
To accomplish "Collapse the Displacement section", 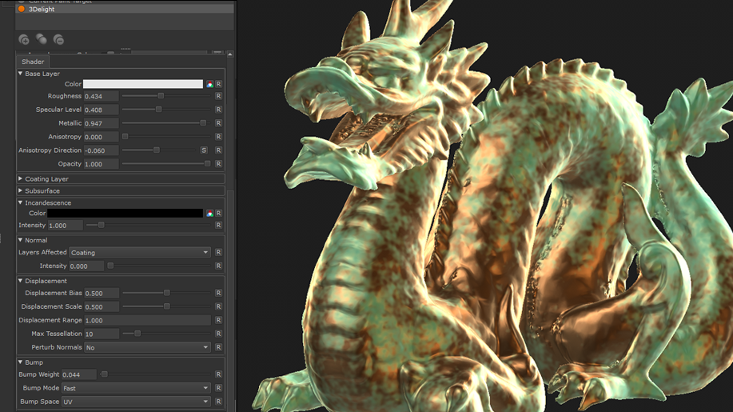I will 21,281.
